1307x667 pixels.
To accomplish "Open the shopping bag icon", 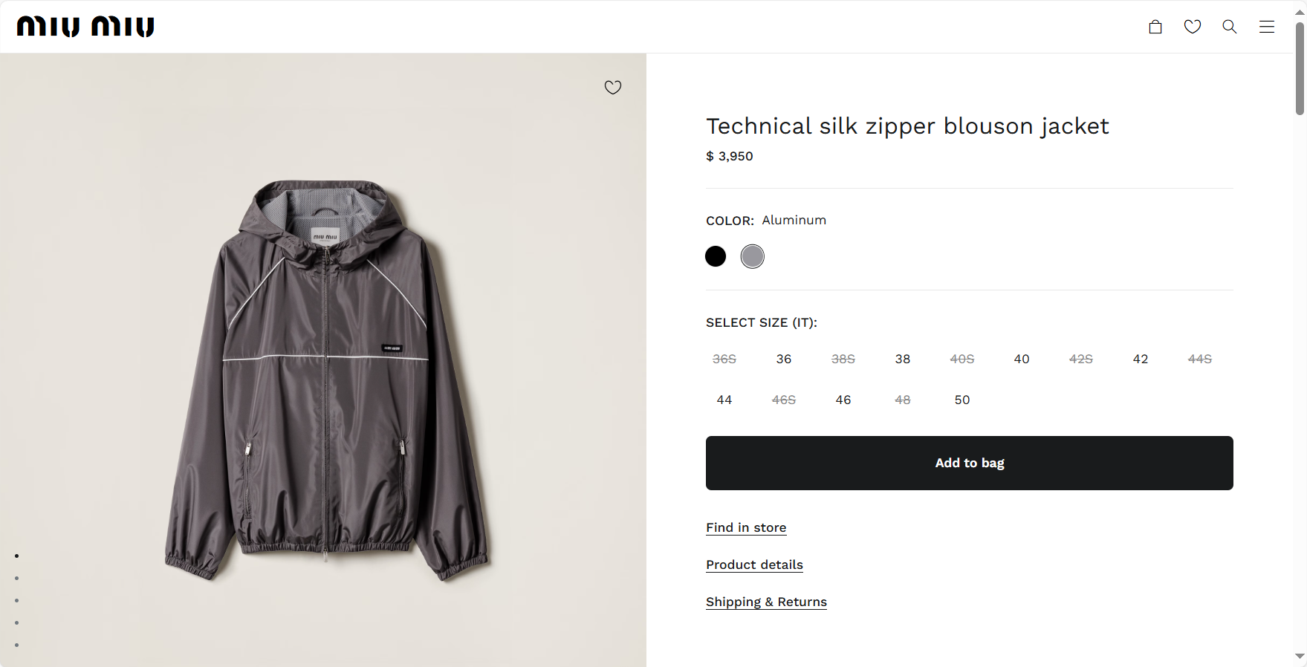I will click(x=1155, y=27).
